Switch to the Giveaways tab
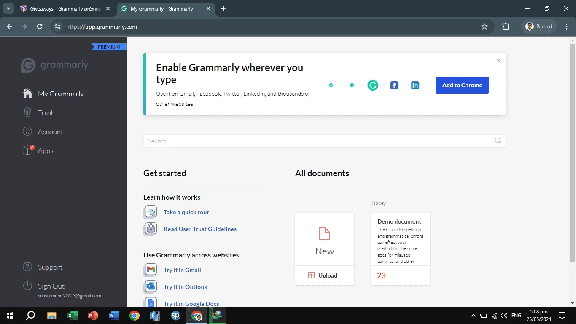This screenshot has height=324, width=576. click(x=65, y=8)
